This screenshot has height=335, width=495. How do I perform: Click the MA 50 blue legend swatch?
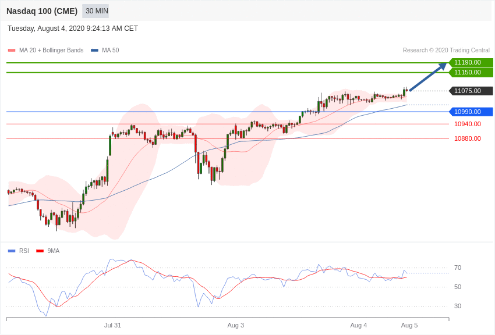click(x=94, y=51)
